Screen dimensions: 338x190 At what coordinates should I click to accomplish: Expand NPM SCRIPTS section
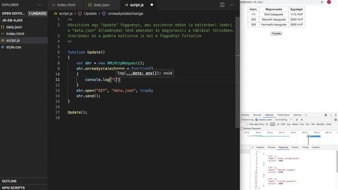24,188
